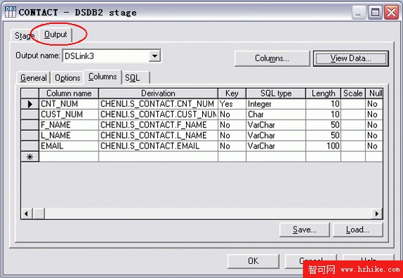Image resolution: width=403 pixels, height=278 pixels.
Task: Open the Options tab
Action: point(68,78)
